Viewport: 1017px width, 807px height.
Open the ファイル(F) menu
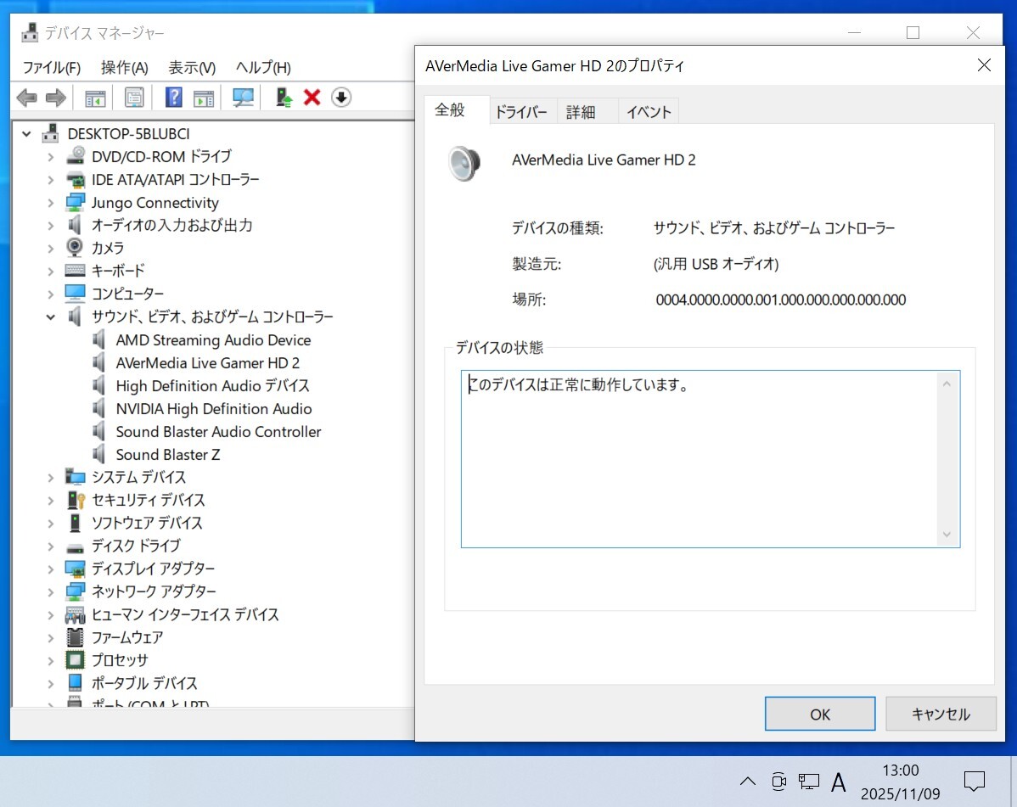tap(52, 67)
